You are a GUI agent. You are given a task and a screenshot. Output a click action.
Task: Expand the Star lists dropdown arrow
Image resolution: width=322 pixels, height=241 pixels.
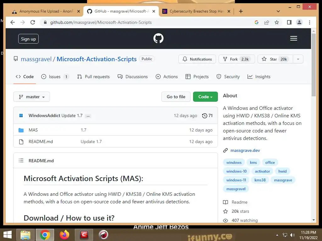[298, 59]
